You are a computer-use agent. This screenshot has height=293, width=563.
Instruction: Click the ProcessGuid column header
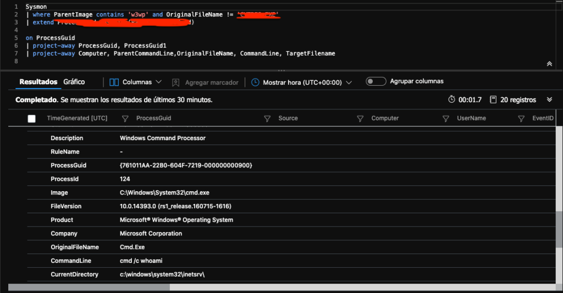[153, 118]
